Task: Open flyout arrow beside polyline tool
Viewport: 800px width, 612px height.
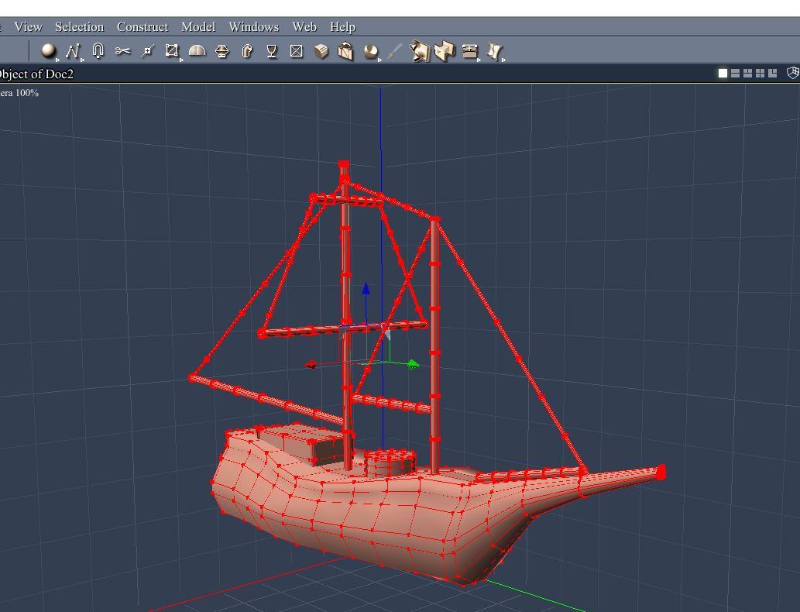Action: click(x=82, y=60)
